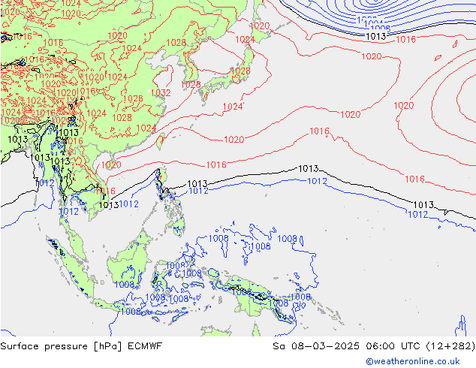Click the red '1024' label over Hokkaido

point(245,40)
